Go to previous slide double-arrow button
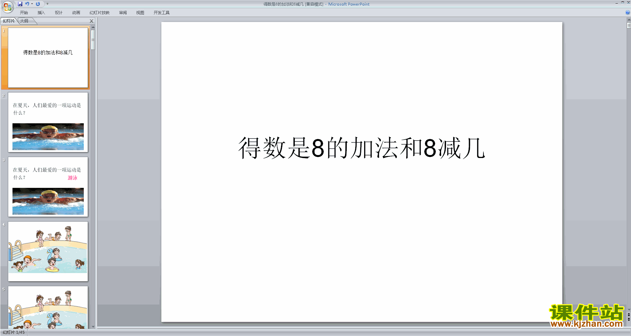Screen dimensions: 631x336 pyautogui.click(x=629, y=315)
